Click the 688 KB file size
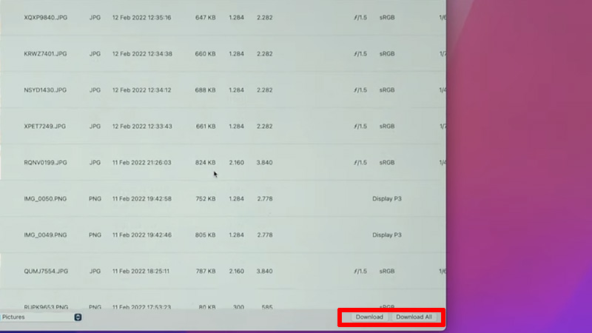This screenshot has height=333, width=592. [206, 90]
